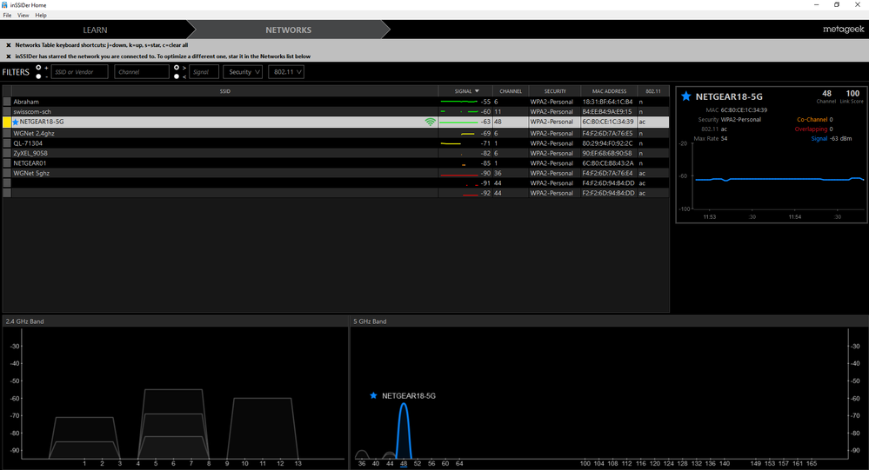Click the blue signal history line
The image size is (869, 470).
(x=779, y=179)
